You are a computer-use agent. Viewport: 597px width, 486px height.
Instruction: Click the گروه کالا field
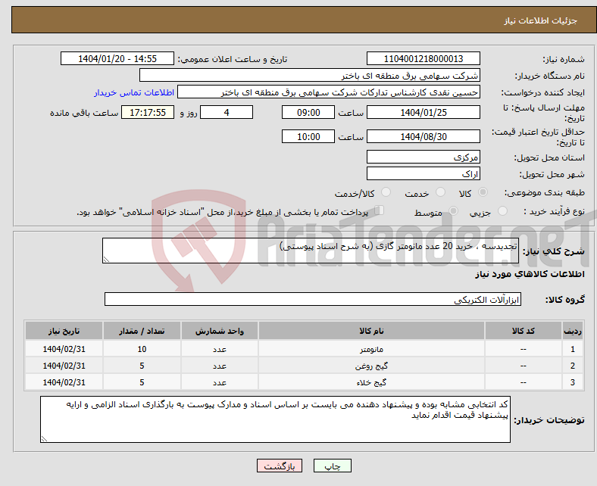pyautogui.click(x=311, y=300)
